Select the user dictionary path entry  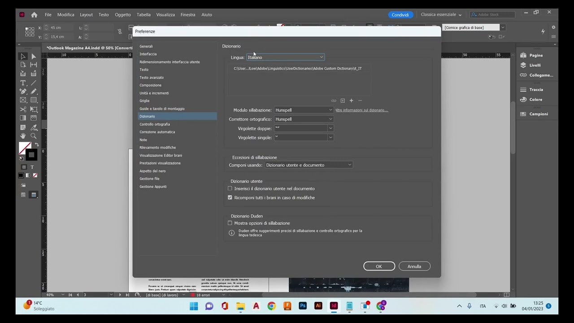pyautogui.click(x=298, y=69)
